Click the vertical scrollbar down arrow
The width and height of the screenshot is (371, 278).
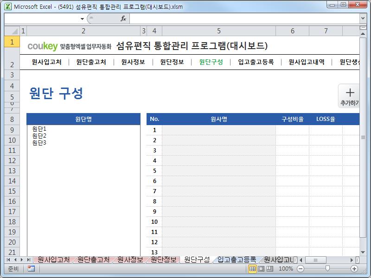[x=363, y=253]
